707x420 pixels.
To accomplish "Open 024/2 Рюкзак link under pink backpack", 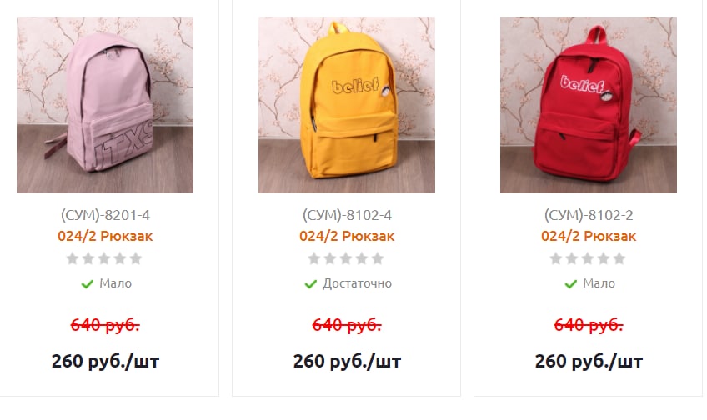I will point(105,236).
